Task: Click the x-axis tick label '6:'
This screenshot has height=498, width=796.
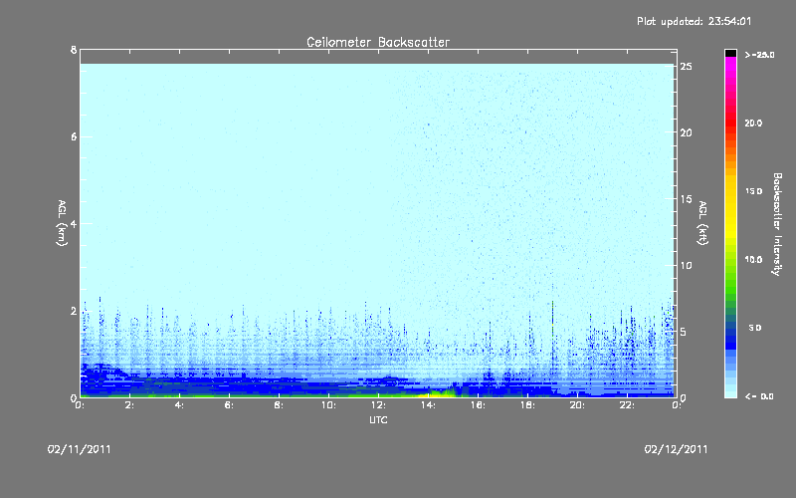Action: point(229,405)
